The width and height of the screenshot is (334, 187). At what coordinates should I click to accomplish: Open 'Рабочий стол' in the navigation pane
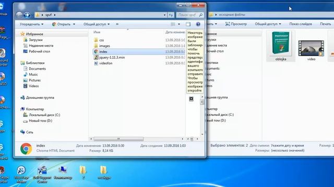(x=40, y=51)
